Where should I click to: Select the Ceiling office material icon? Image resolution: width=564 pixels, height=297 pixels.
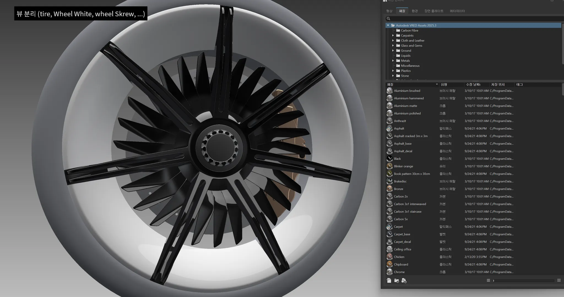click(389, 249)
